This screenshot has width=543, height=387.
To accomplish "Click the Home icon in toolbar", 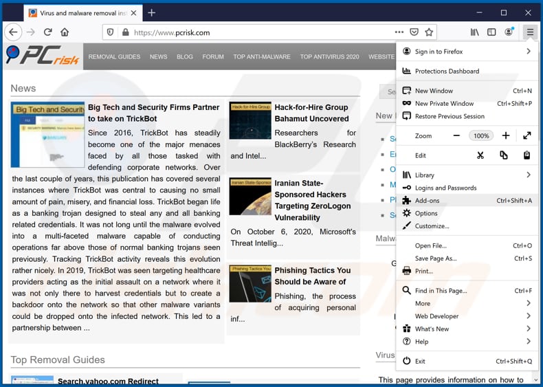I will click(65, 32).
